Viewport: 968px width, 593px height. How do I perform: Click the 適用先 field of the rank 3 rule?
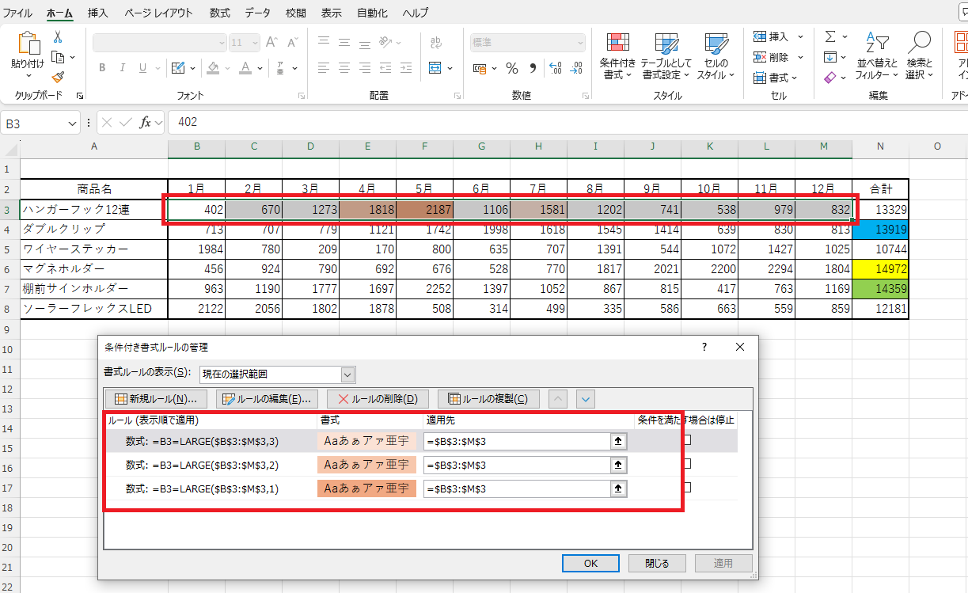tap(517, 441)
